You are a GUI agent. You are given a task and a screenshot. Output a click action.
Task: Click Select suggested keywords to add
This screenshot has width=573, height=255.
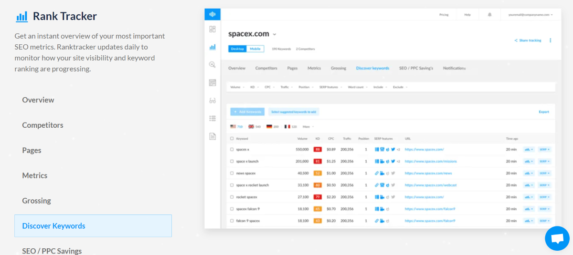294,112
